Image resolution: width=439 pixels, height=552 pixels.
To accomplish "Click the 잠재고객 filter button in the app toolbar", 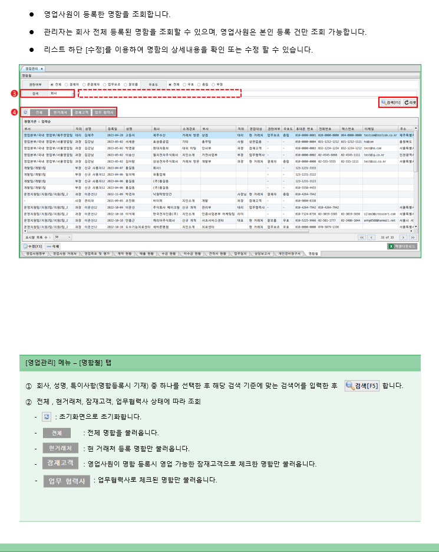I will (x=81, y=112).
